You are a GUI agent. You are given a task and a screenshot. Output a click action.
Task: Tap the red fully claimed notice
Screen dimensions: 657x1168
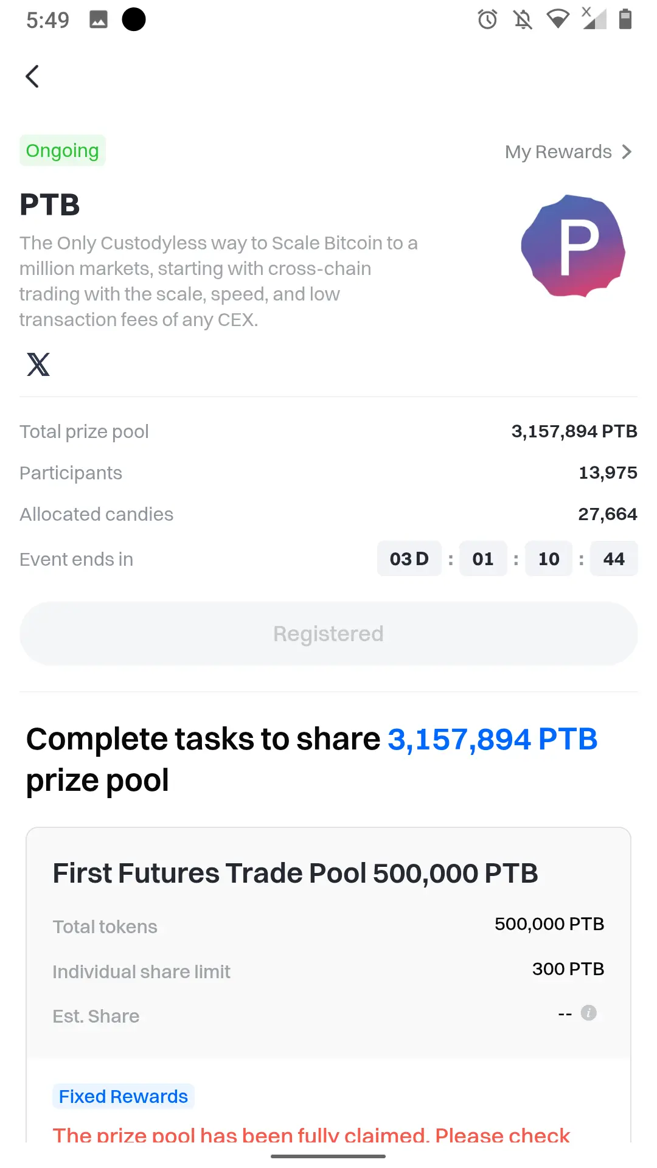[x=311, y=1134]
